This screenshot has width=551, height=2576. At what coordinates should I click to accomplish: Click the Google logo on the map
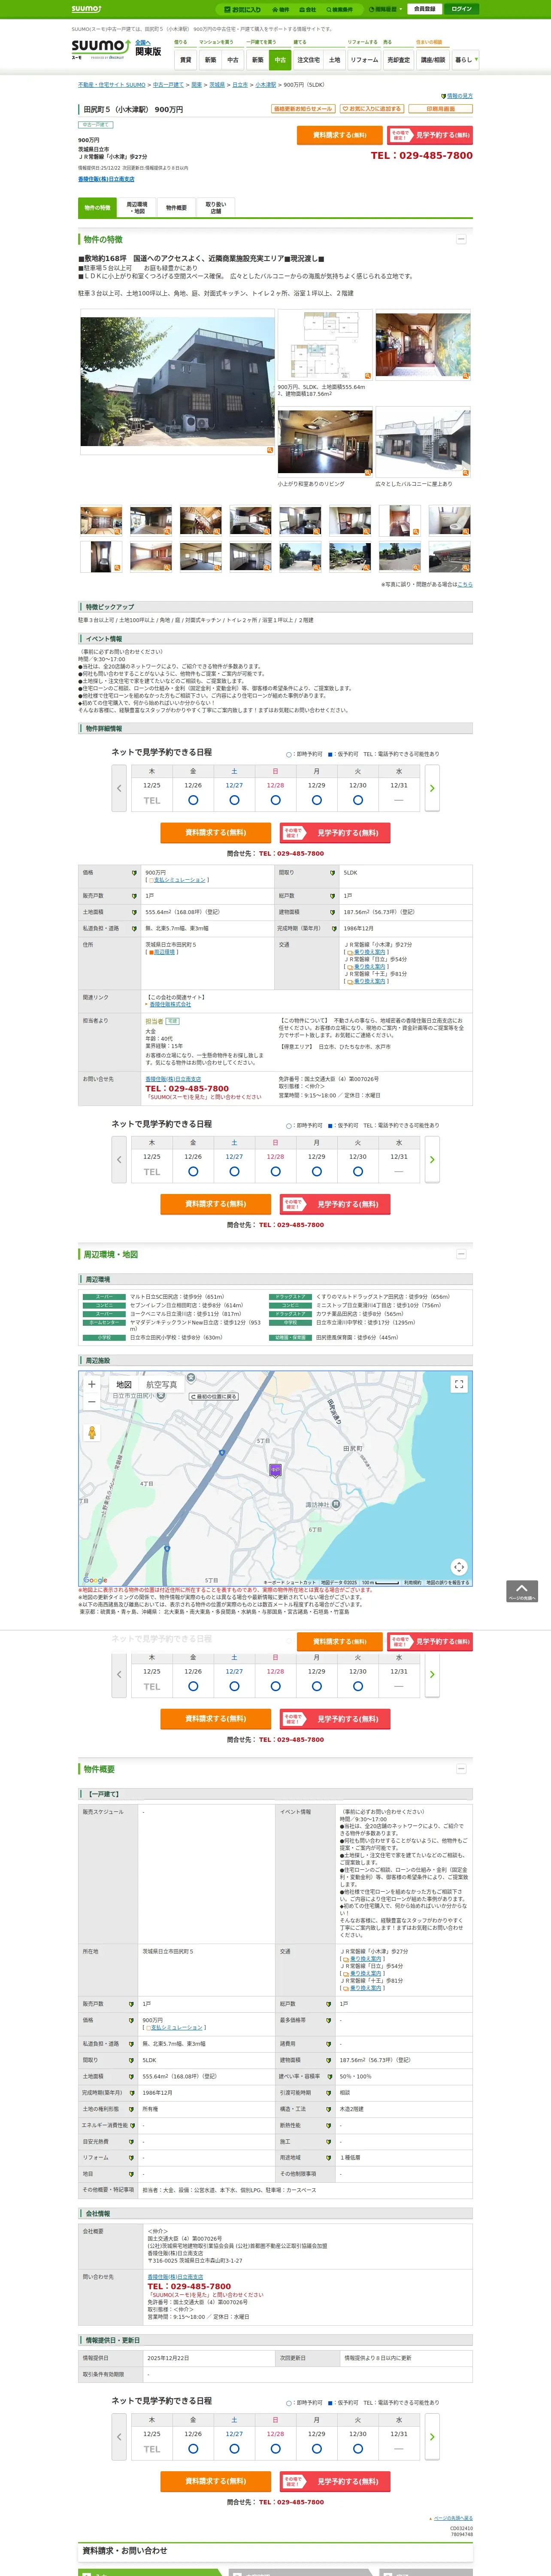point(95,1581)
